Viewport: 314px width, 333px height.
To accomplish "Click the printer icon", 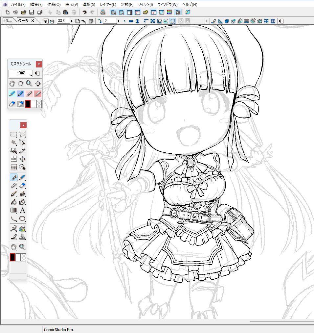I will click(x=103, y=12).
